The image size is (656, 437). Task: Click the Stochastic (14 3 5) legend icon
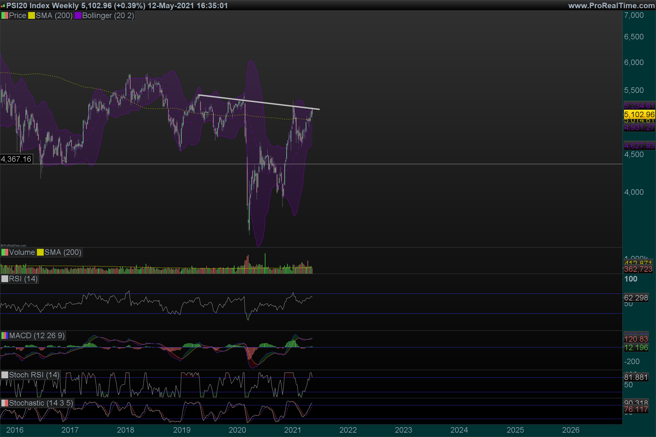[x=4, y=403]
